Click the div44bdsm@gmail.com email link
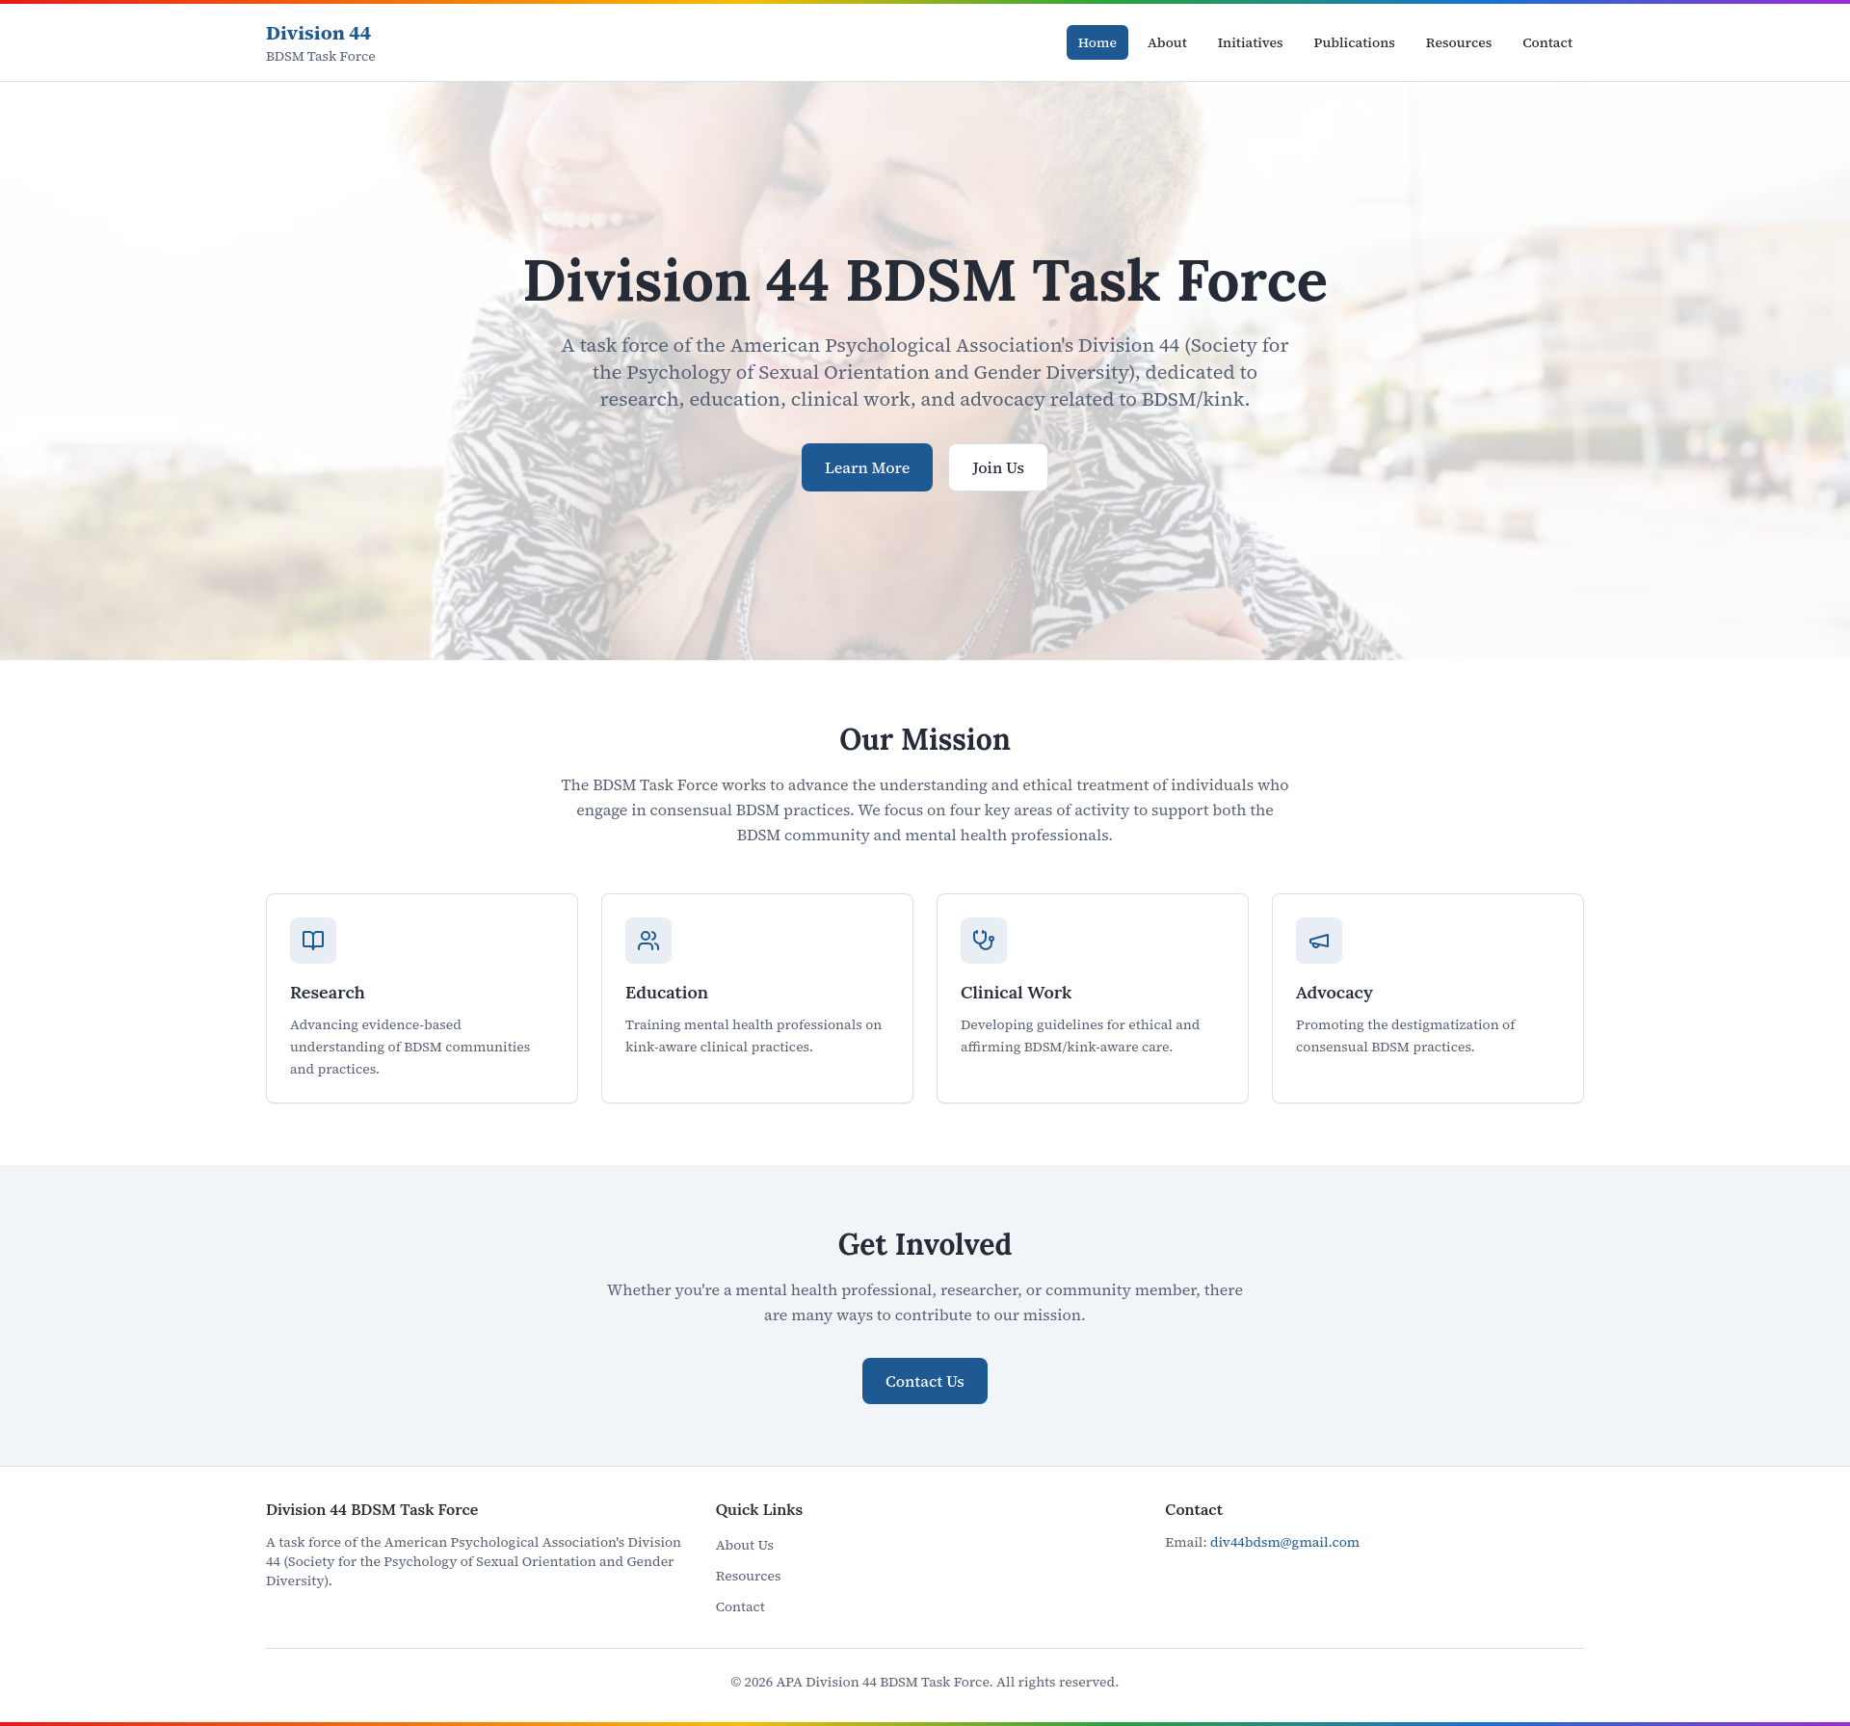Image resolution: width=1850 pixels, height=1726 pixels. (x=1284, y=1542)
